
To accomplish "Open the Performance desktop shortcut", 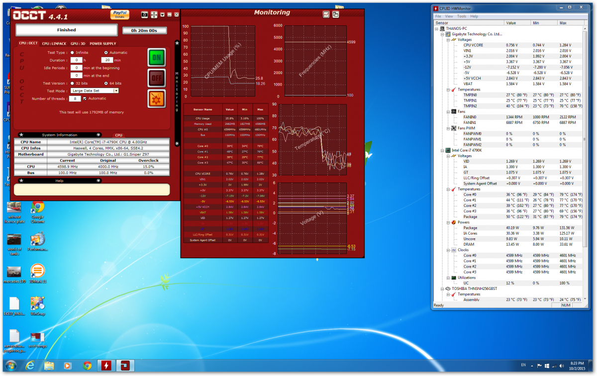I will click(x=37, y=242).
